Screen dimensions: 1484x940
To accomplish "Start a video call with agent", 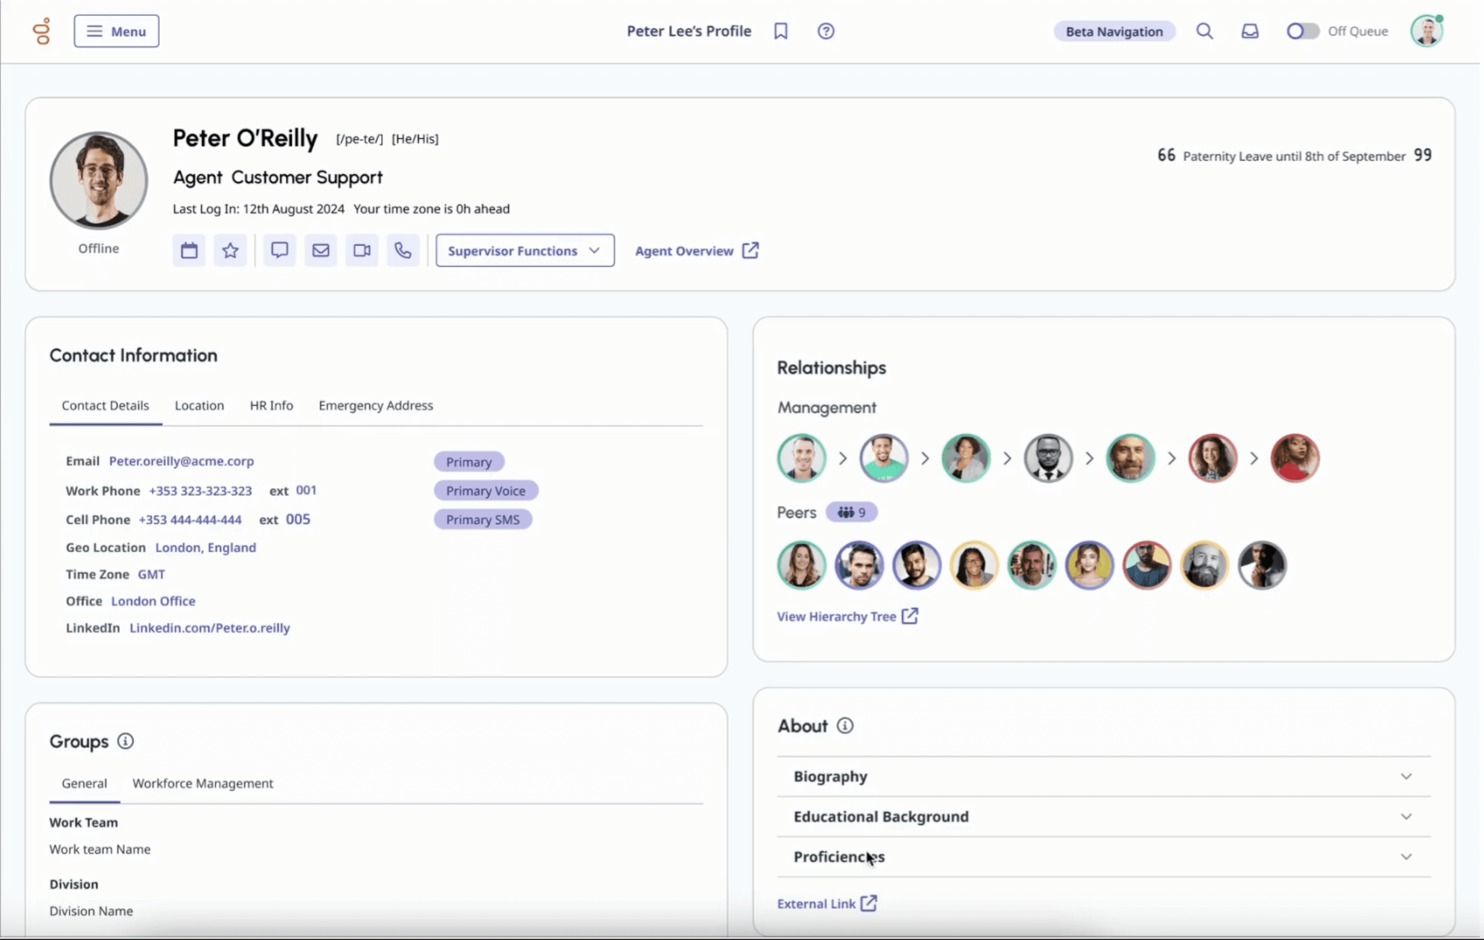I will (362, 250).
